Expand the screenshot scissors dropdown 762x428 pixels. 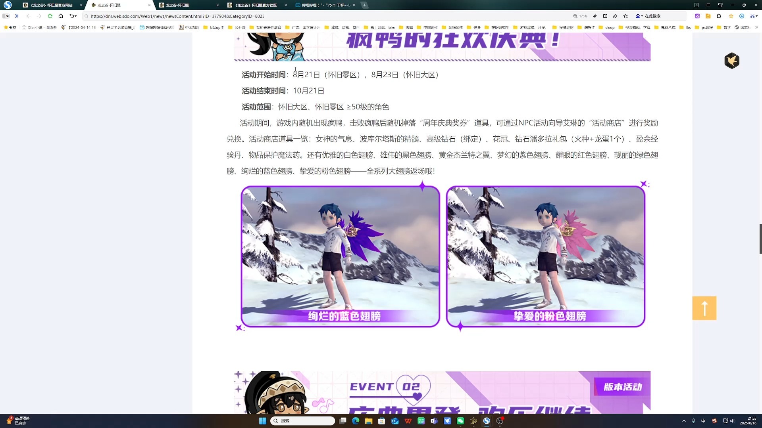click(x=757, y=16)
